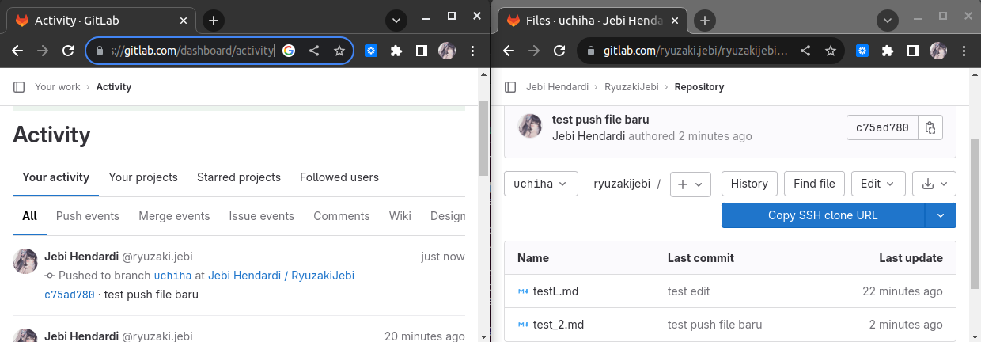Toggle sidebar in Repository window

coord(510,87)
